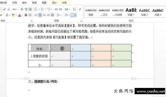Open the phonetic guide (拼音) tool

pyautogui.click(x=26, y=9)
